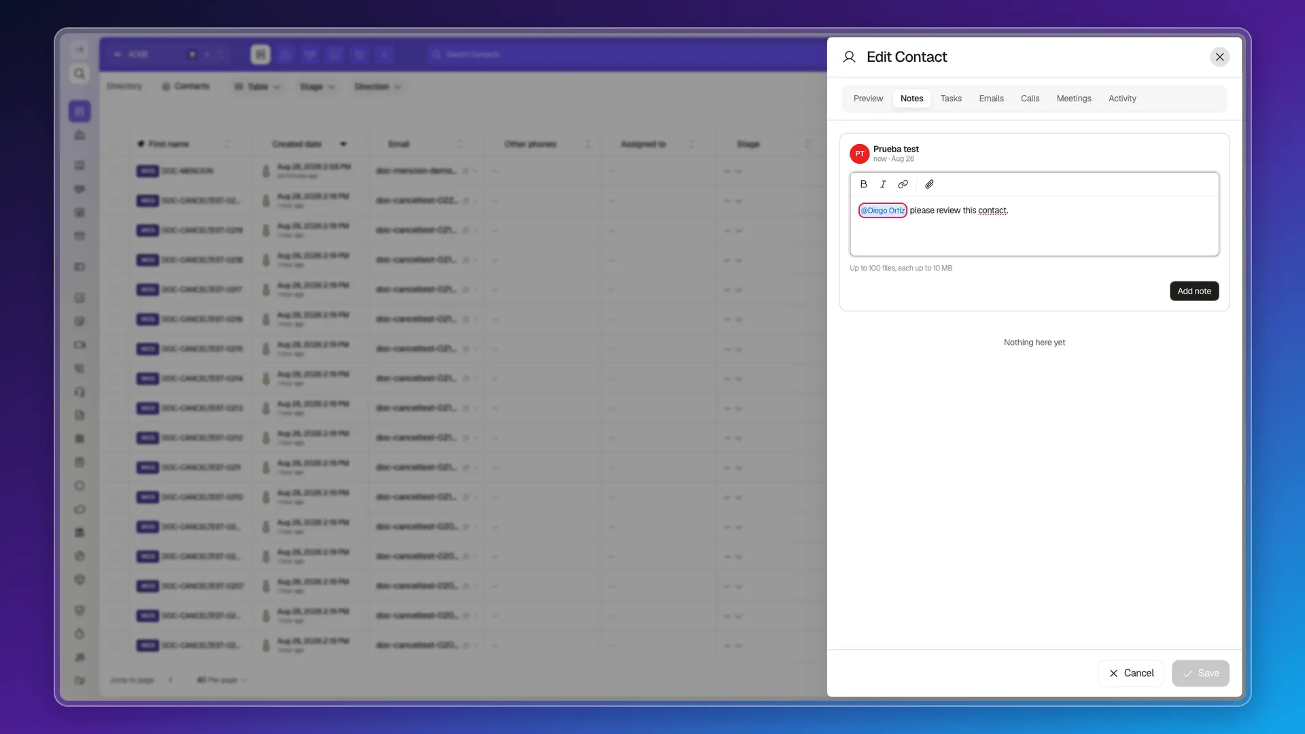Click the PT avatar of Prueba test
Screen dimensions: 1305x734
859,154
